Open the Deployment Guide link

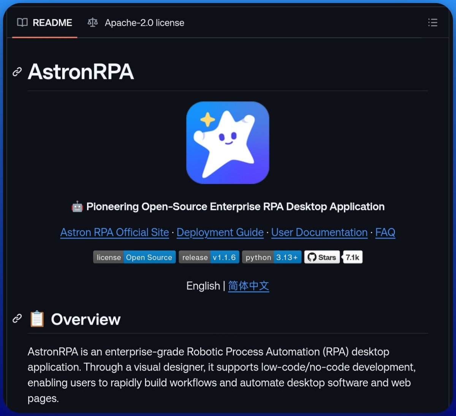pos(220,232)
